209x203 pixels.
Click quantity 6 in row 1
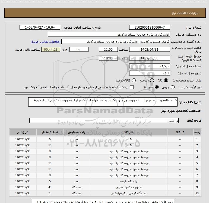pyautogui.click(x=50, y=139)
